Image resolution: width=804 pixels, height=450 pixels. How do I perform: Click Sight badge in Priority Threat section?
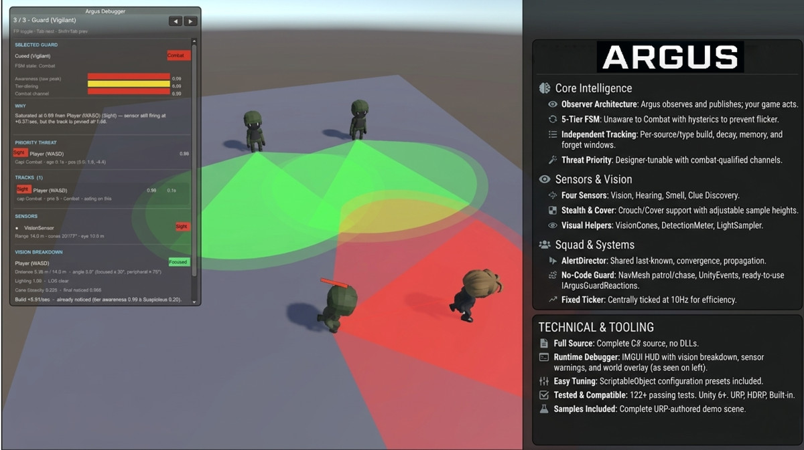pos(19,152)
